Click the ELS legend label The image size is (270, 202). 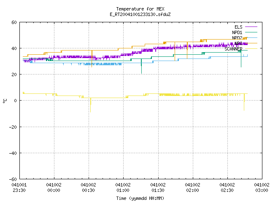[238, 27]
